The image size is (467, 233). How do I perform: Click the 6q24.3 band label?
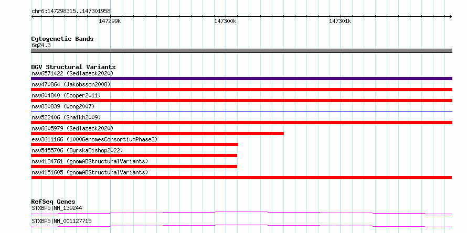(40, 46)
